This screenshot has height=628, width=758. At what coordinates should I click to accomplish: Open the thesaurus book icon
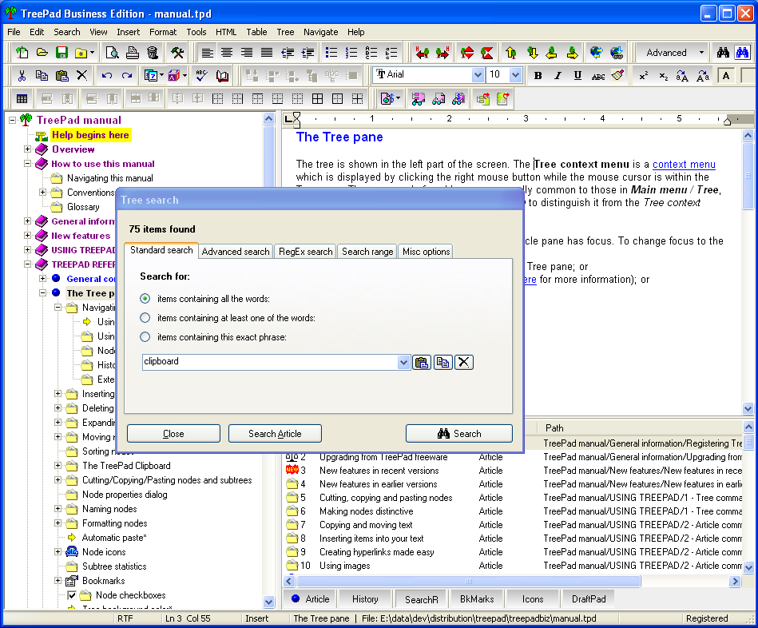pos(222,75)
